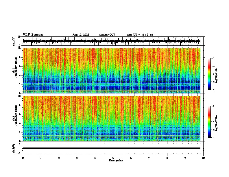Click the time axis tick label "3"
Image resolution: width=229 pixels, height=177 pixels.
tap(77, 158)
